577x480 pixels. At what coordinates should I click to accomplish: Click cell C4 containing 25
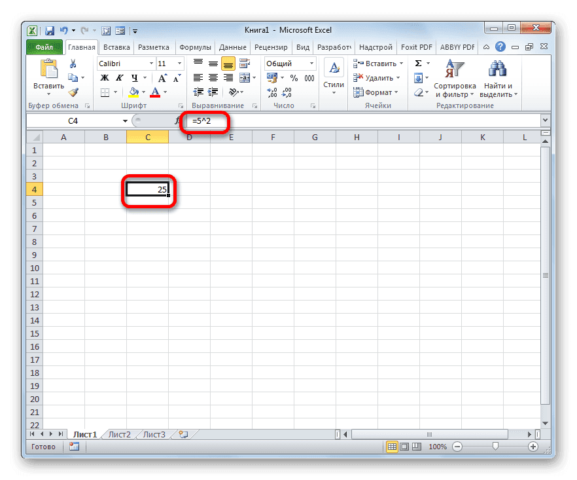click(x=147, y=189)
